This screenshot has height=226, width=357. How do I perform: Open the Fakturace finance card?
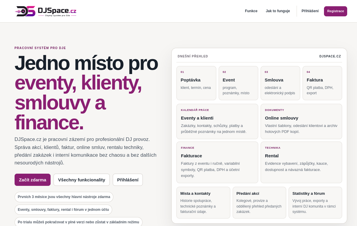click(217, 162)
